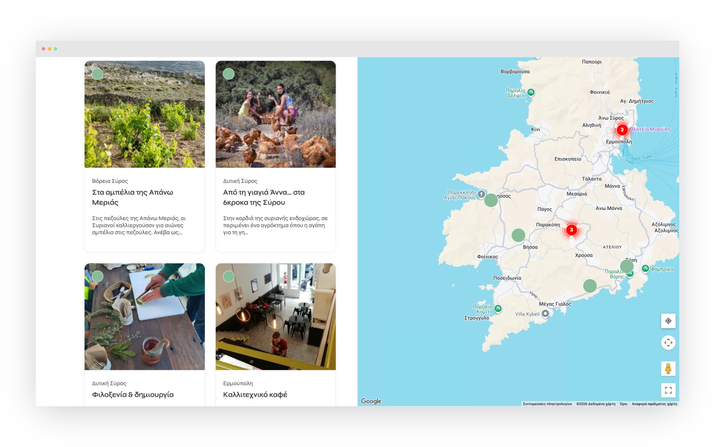715x447 pixels.
Task: Open the red cluster marker at Ερμούπολη
Action: pyautogui.click(x=622, y=130)
